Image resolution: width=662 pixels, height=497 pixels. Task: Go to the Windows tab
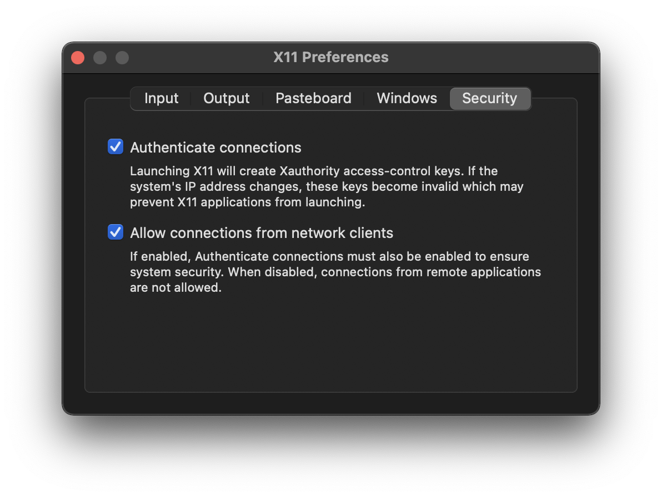tap(407, 98)
